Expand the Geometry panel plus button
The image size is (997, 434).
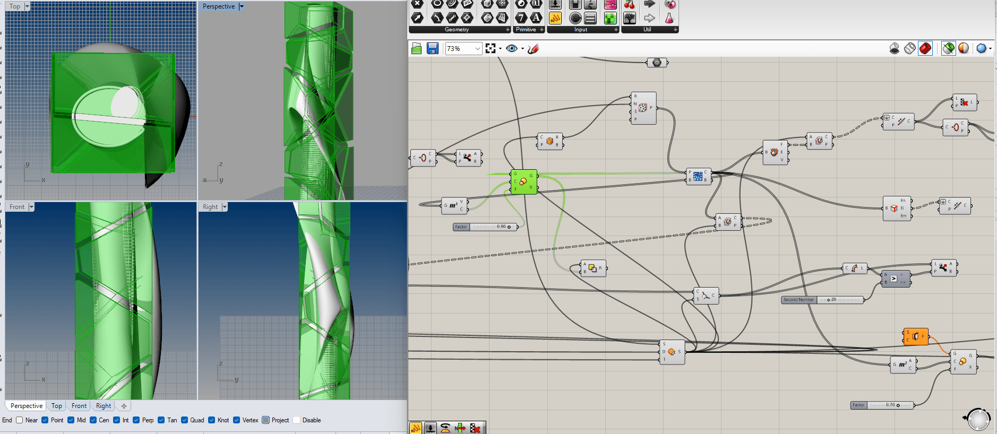tap(508, 30)
